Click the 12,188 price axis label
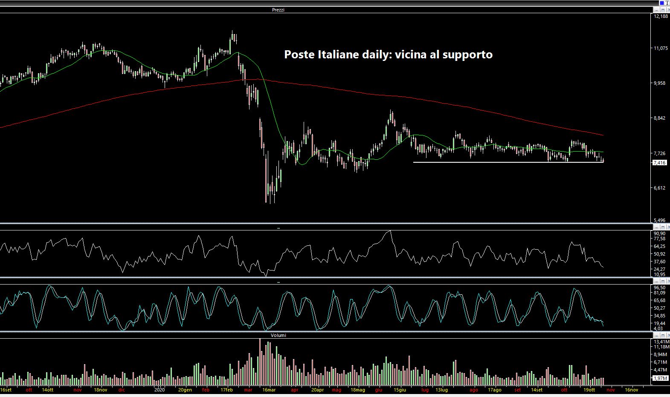This screenshot has height=397, width=670. tap(661, 16)
